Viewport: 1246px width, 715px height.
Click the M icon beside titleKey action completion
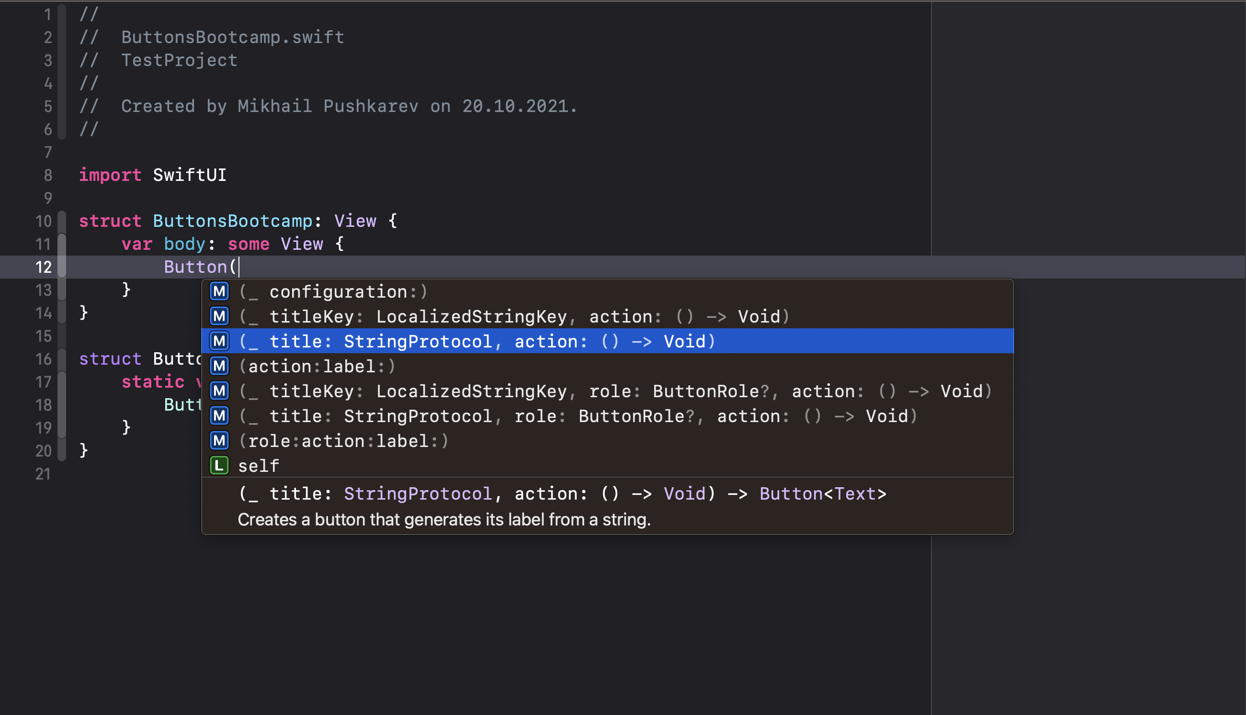click(x=219, y=316)
